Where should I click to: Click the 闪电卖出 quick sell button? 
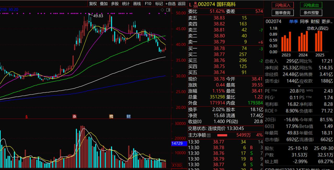(x=311, y=5)
